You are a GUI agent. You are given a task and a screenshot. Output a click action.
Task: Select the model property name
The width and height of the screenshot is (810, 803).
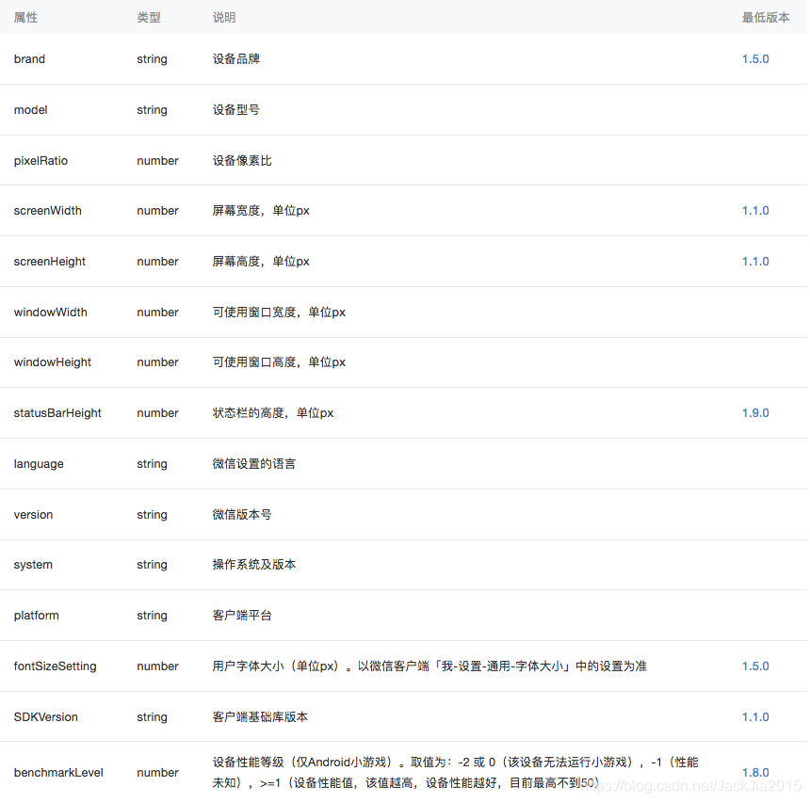[x=30, y=109]
